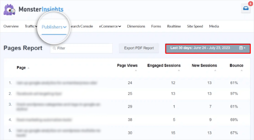254x140 pixels.
Task: Expand the eCommerce menu chevron
Action: tap(120, 27)
